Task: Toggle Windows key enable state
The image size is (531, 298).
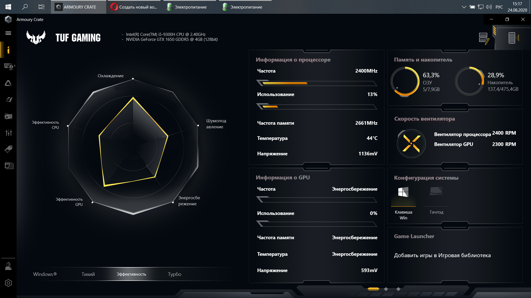Action: (404, 193)
